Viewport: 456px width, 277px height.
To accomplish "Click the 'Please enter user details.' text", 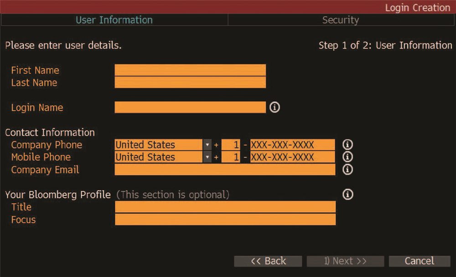I will pyautogui.click(x=63, y=46).
